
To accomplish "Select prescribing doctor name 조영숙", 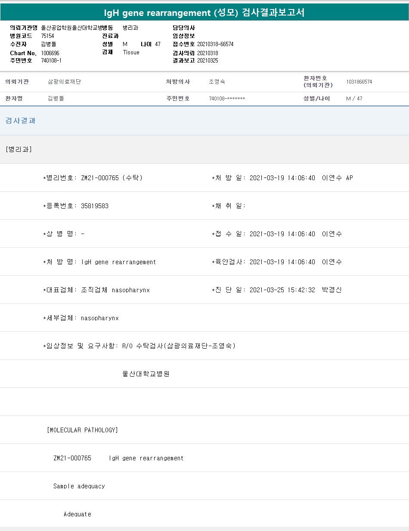I will tap(217, 82).
